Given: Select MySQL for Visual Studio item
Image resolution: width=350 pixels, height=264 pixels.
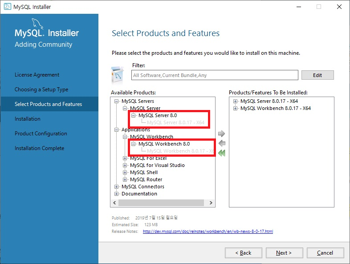Looking at the screenshot, I should [x=157, y=165].
